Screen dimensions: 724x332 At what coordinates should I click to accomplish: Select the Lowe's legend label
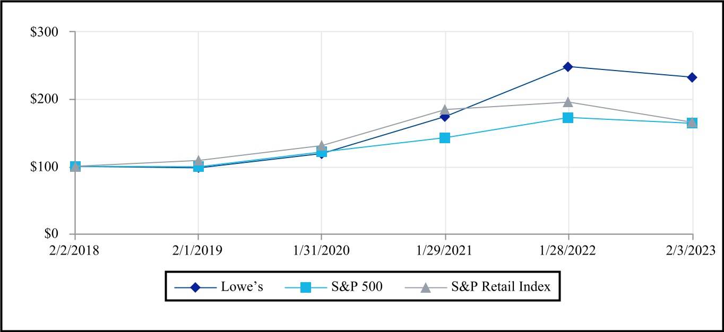(242, 287)
